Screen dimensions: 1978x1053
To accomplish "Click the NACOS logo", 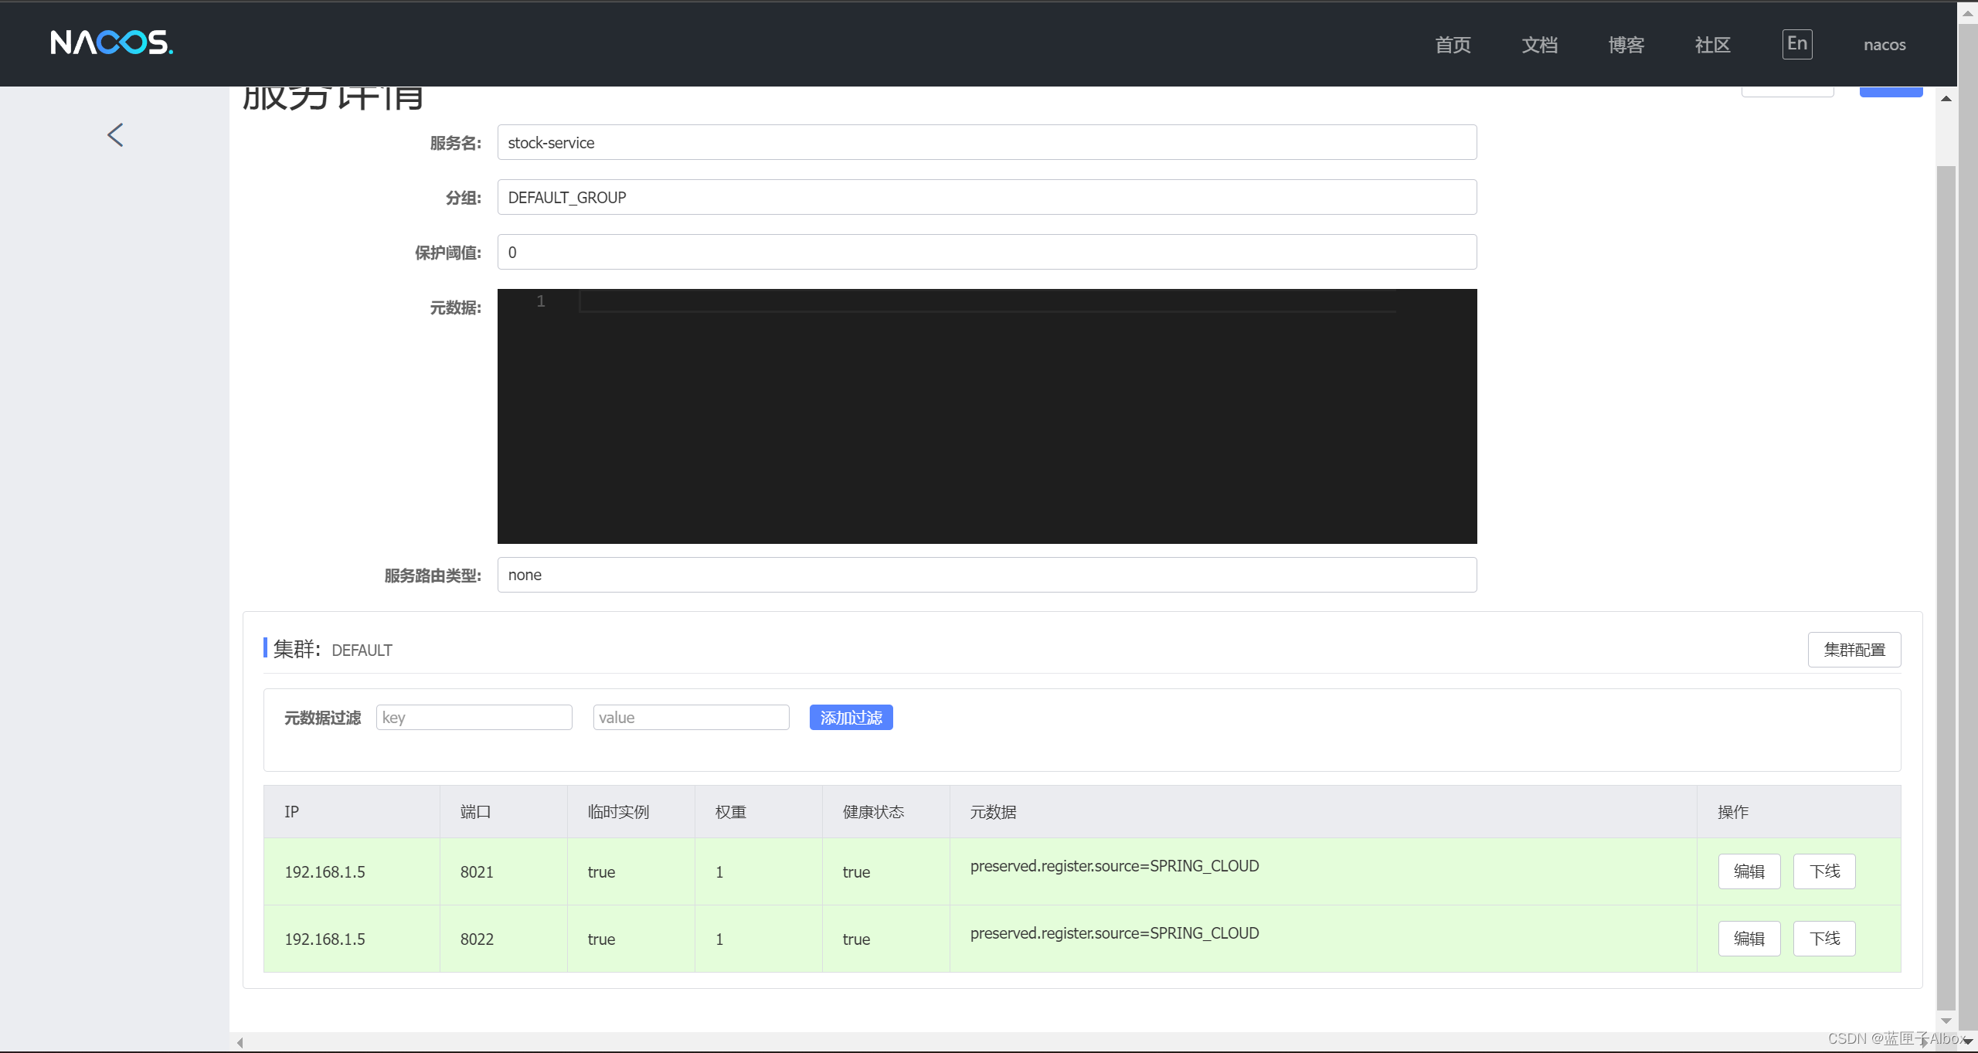I will pyautogui.click(x=112, y=42).
